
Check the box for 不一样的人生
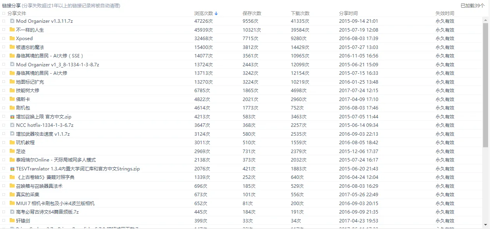(x=4, y=30)
